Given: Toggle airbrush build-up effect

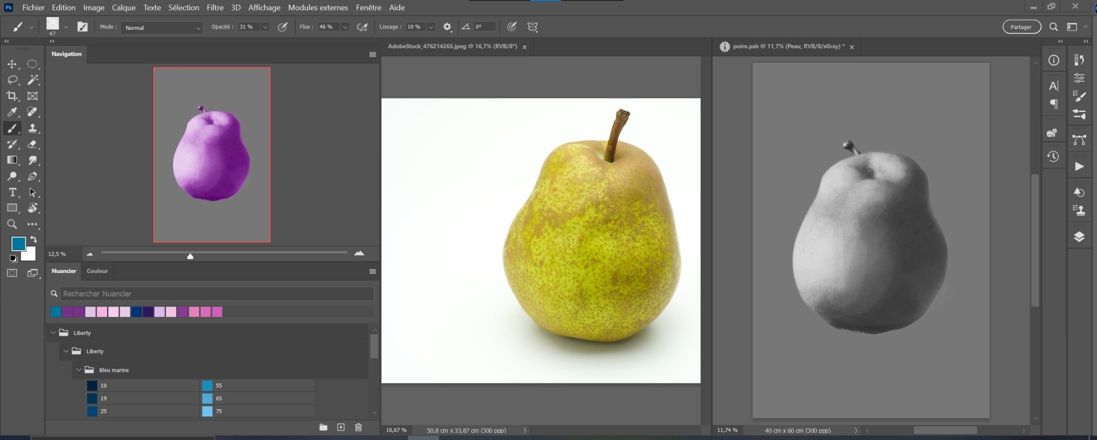Looking at the screenshot, I should coord(362,27).
